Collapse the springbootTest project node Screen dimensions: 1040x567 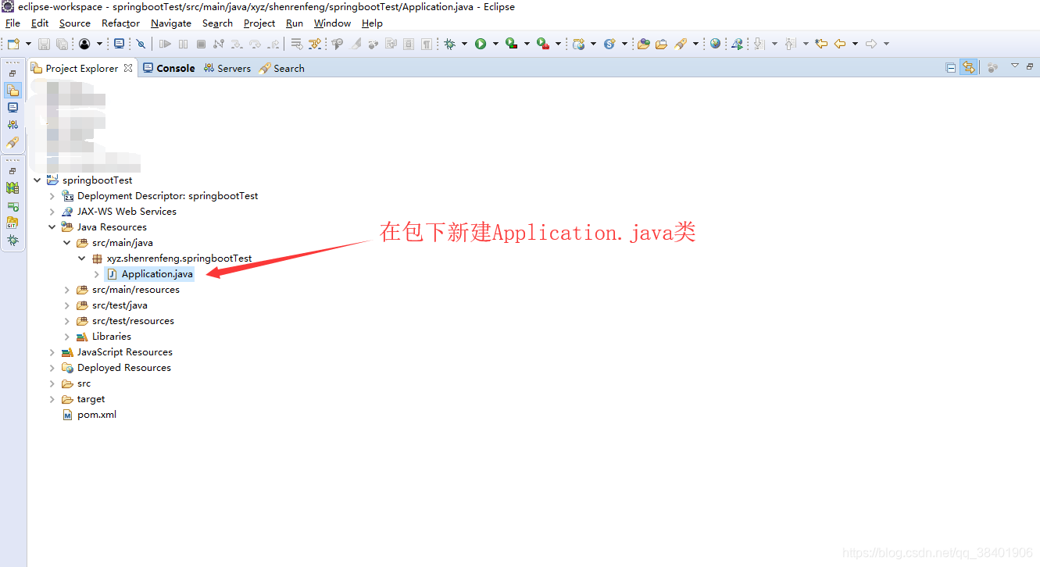coord(37,180)
